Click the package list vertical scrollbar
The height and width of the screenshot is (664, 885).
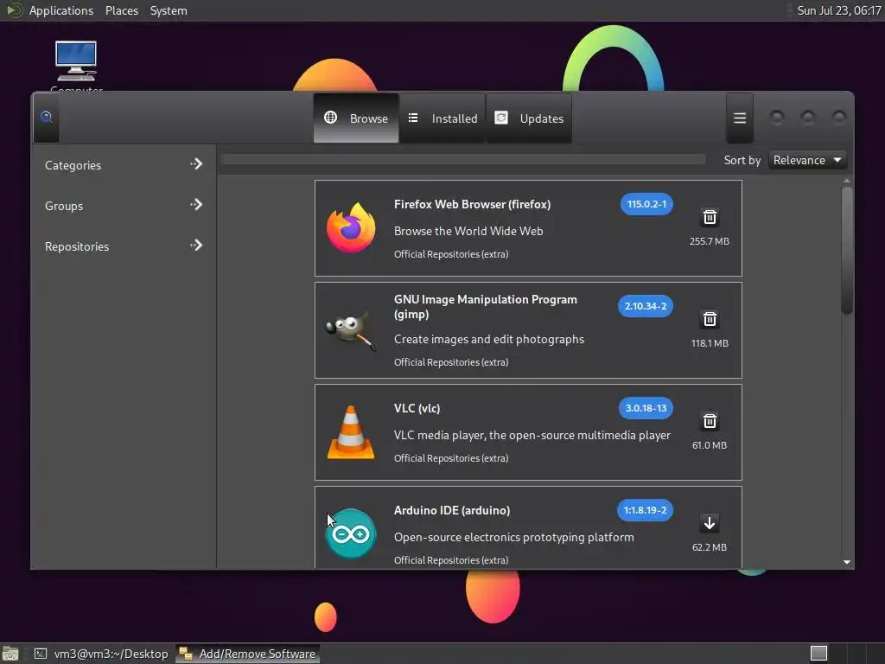click(847, 251)
